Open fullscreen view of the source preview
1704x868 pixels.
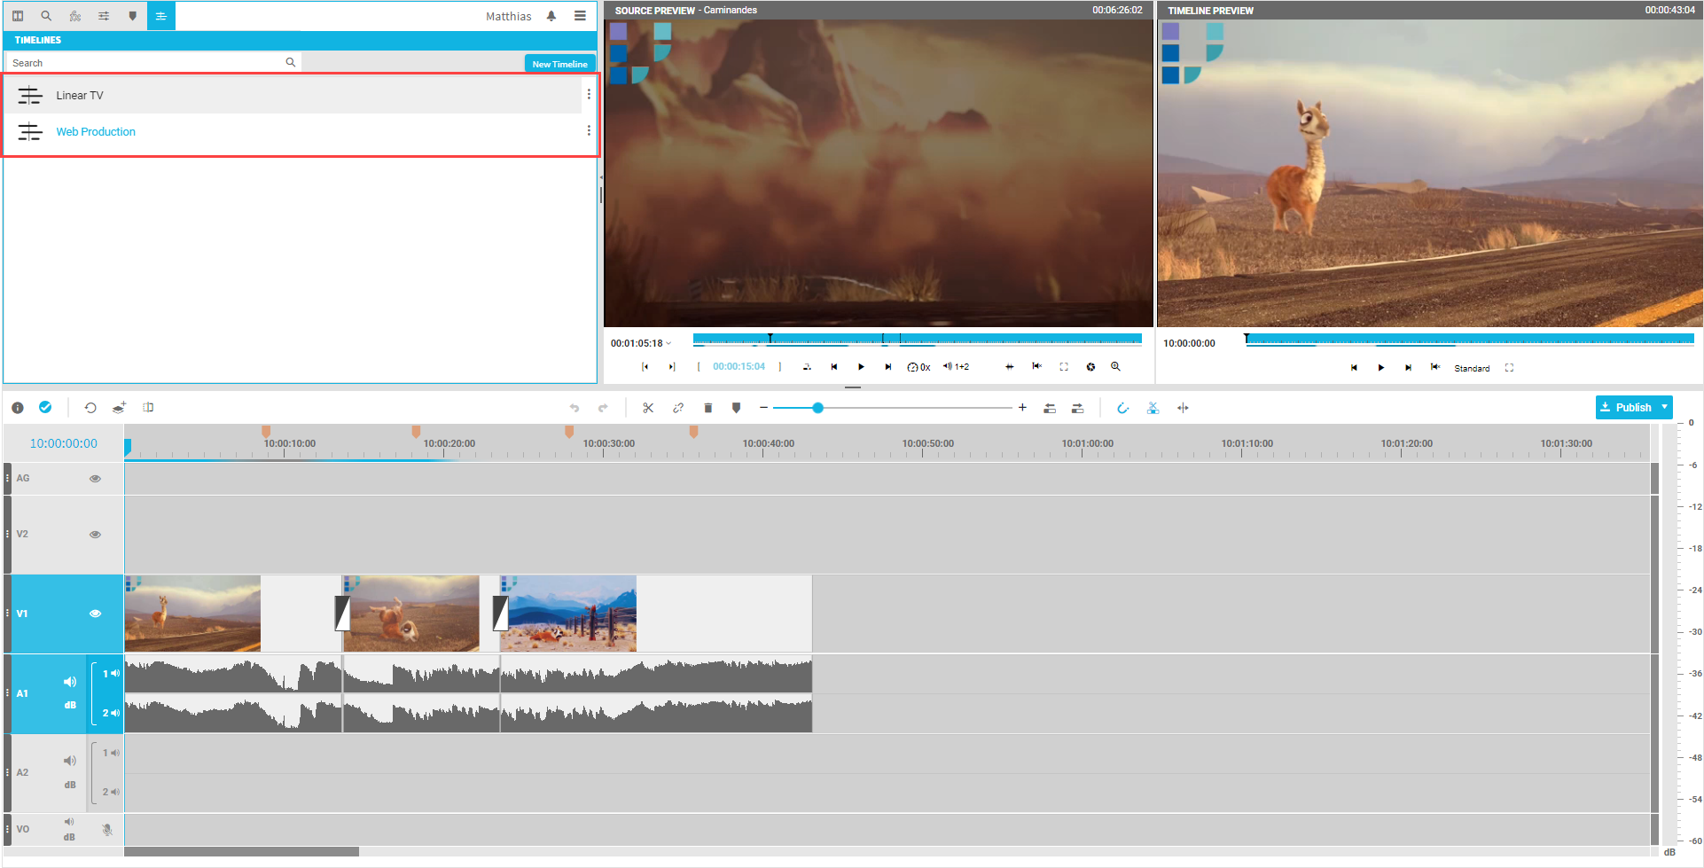(1064, 366)
